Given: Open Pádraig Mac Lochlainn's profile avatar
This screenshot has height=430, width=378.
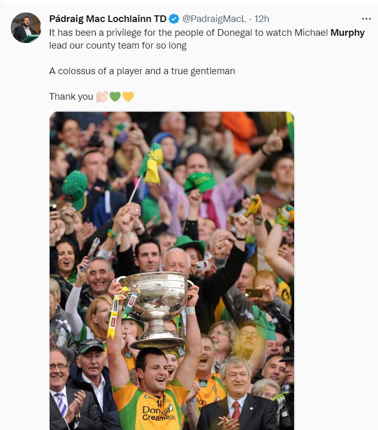Looking at the screenshot, I should coord(26,28).
